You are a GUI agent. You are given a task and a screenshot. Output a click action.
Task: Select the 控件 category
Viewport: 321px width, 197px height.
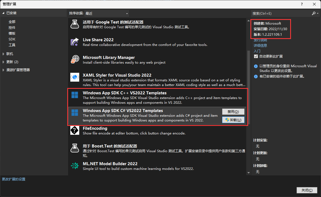coord(12,27)
